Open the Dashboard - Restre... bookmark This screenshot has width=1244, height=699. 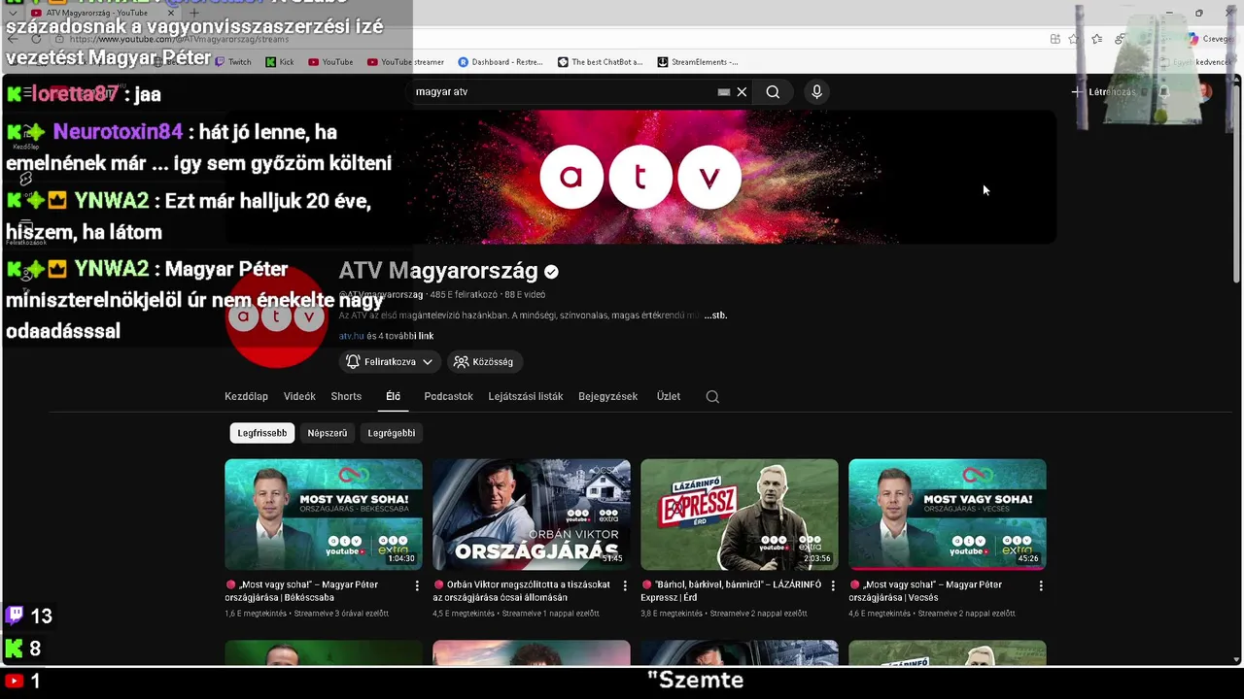(501, 62)
